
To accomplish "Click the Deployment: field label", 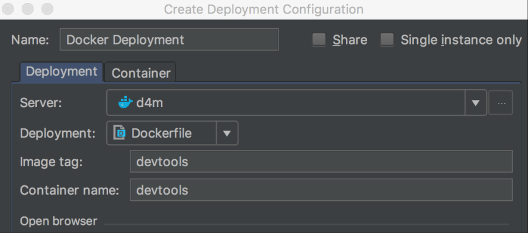I will coord(58,133).
